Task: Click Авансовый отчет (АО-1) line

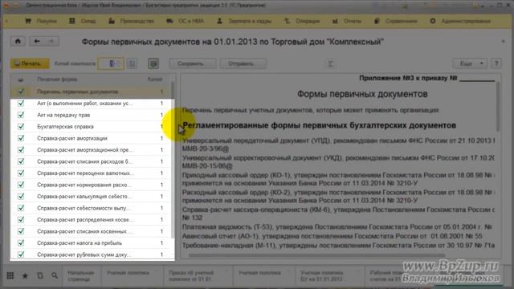Action: point(332,236)
